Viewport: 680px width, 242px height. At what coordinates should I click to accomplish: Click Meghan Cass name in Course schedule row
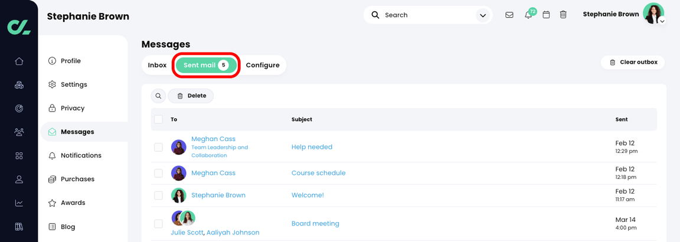pos(213,173)
